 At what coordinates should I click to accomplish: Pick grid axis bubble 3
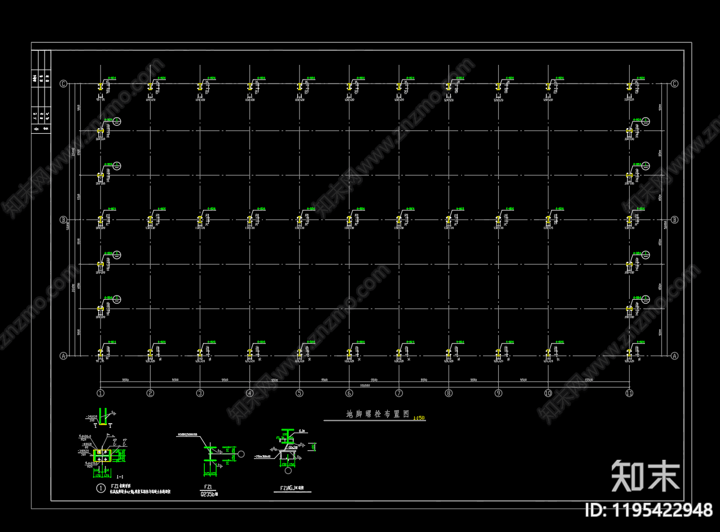click(x=200, y=393)
